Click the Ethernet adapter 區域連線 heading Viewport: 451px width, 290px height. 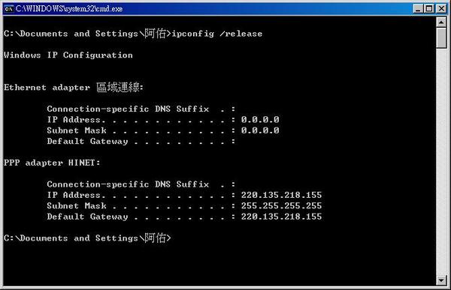[x=74, y=87]
